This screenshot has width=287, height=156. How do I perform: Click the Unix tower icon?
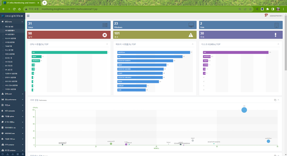[x=277, y=25]
